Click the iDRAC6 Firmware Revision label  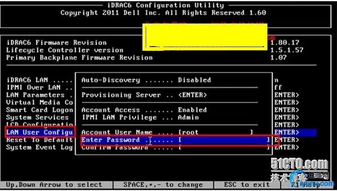56,42
